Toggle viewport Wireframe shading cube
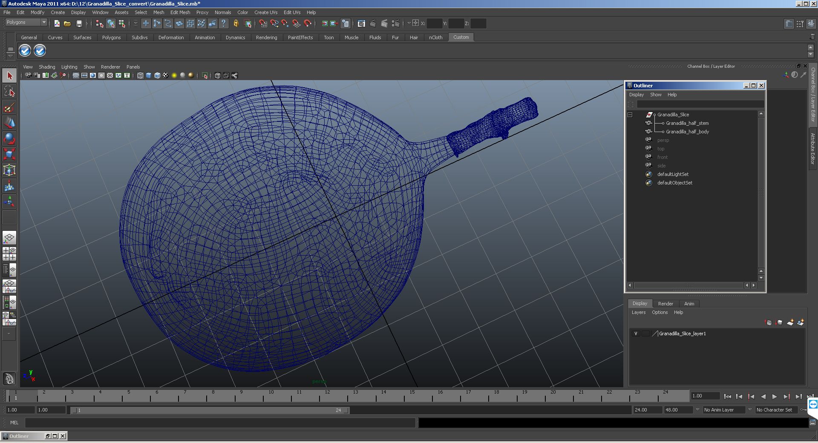This screenshot has width=818, height=443. pyautogui.click(x=140, y=75)
